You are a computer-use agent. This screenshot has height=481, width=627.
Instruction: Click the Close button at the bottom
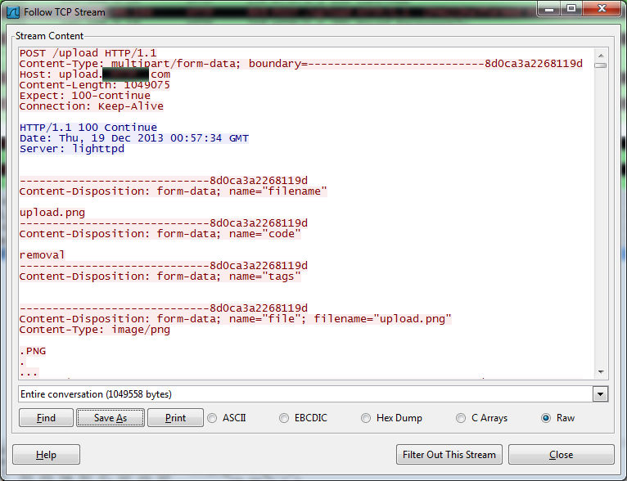(x=561, y=455)
